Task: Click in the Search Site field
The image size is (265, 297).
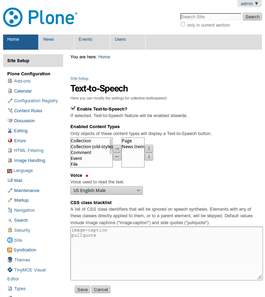Action: coord(211,17)
